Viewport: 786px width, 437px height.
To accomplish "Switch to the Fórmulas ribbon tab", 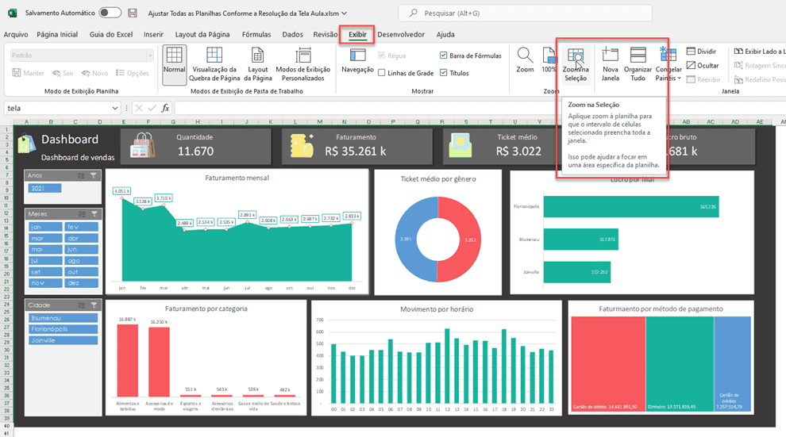I will (x=256, y=34).
